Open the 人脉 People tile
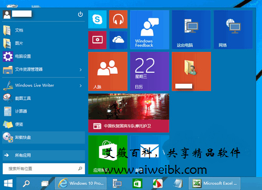 [108, 71]
